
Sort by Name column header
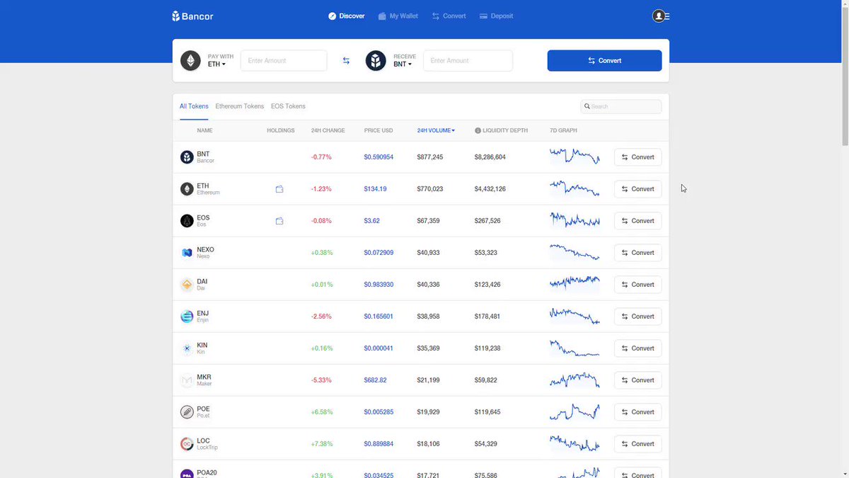point(204,130)
